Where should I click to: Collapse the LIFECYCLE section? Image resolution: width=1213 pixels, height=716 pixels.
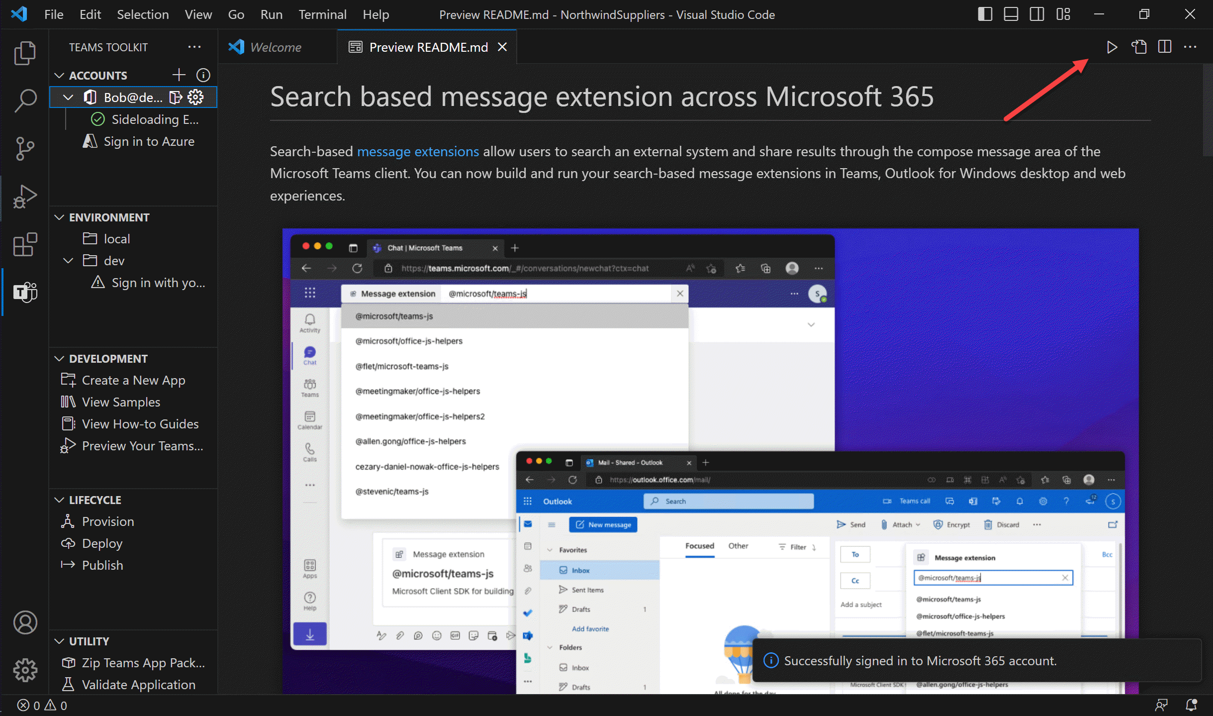[59, 500]
